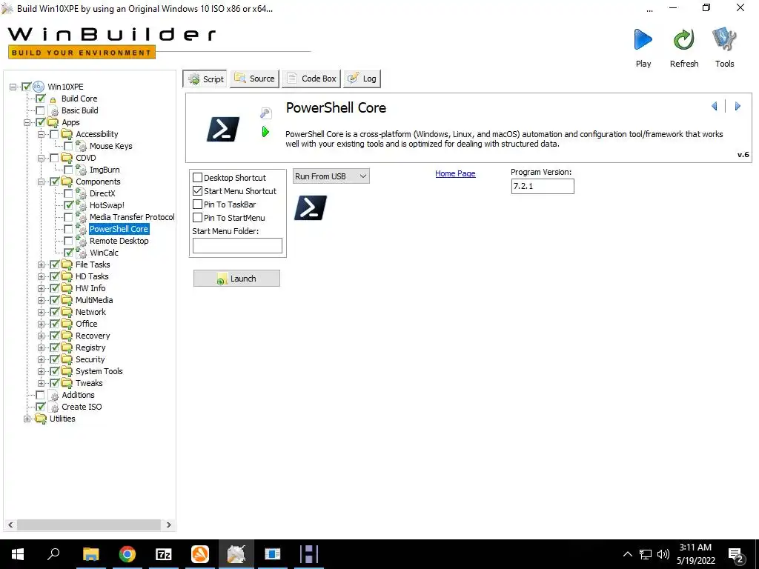759x569 pixels.
Task: Click tree horizontal scrollbar thumb
Action: 89,525
